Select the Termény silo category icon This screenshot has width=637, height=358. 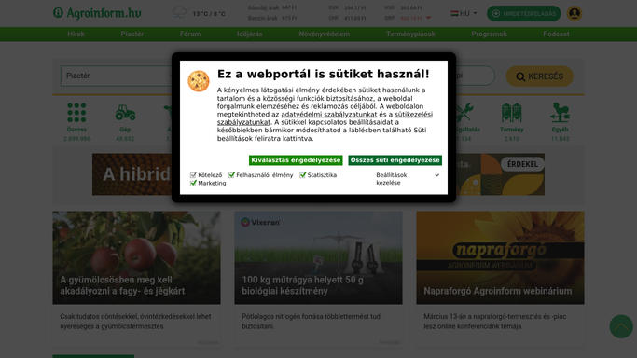(x=511, y=113)
